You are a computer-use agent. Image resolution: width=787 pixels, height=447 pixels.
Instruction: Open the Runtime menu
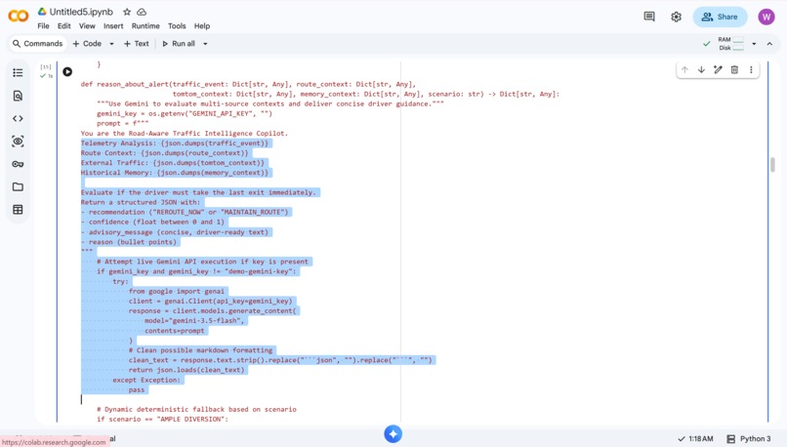[x=145, y=26]
